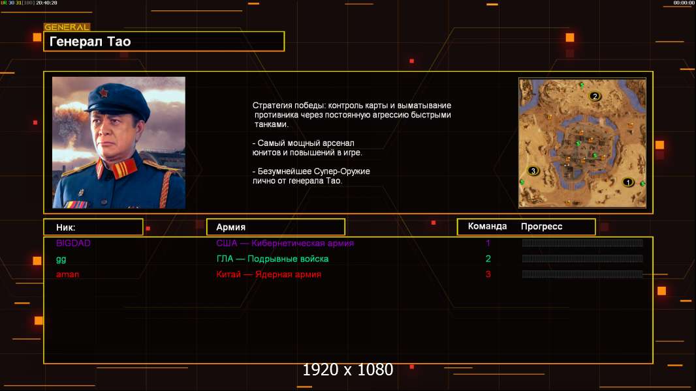The width and height of the screenshot is (696, 391).
Task: Click team number 3 for aman
Action: click(488, 274)
